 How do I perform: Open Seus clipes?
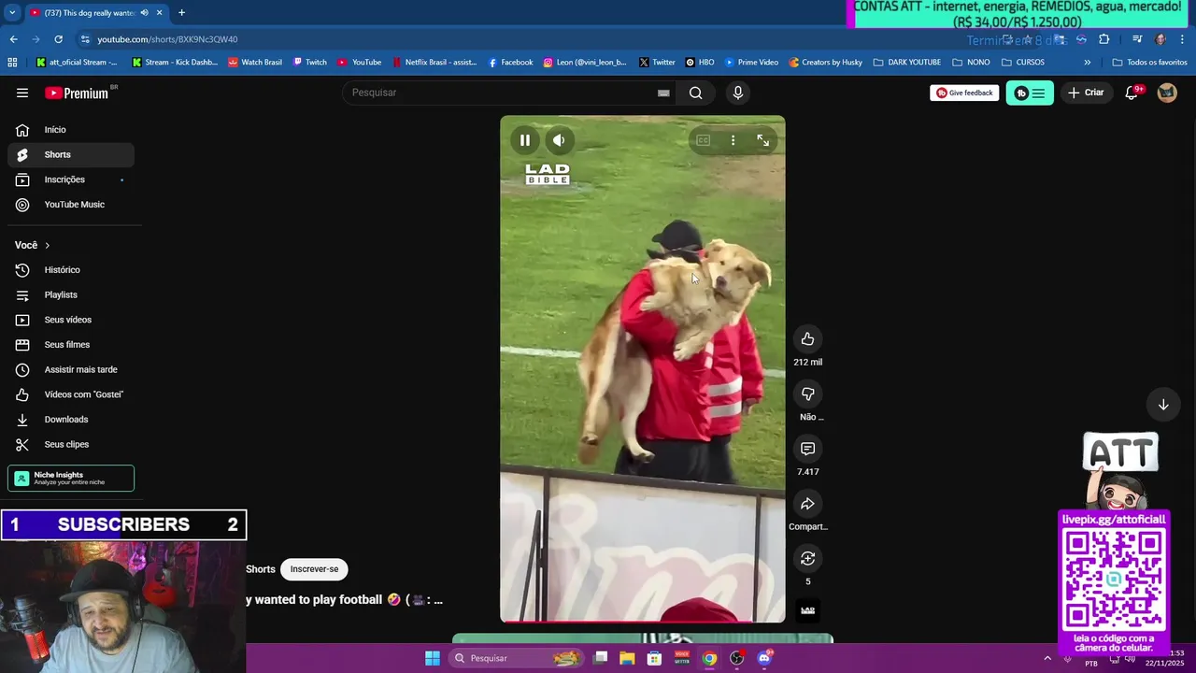click(71, 444)
